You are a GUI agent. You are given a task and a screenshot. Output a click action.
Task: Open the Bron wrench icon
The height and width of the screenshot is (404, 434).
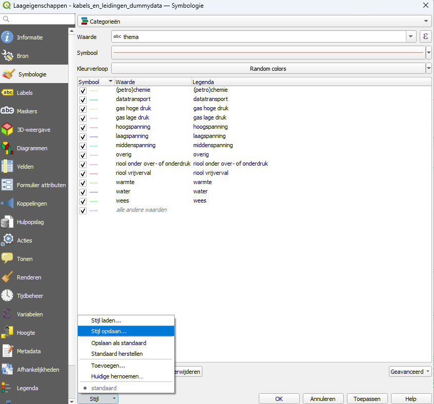coord(7,56)
